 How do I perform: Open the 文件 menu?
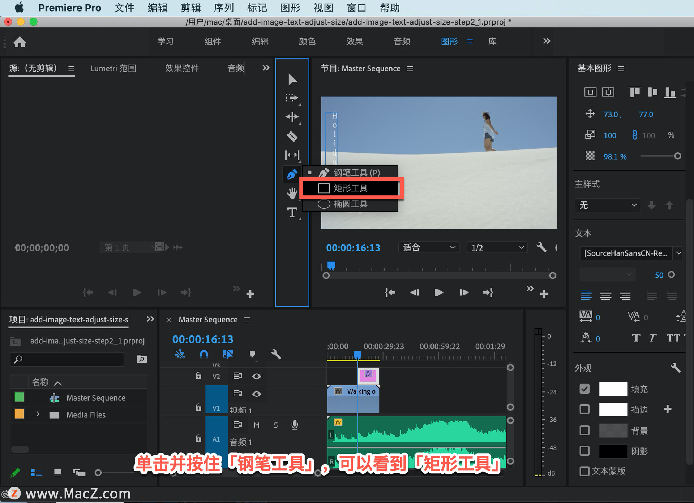[x=124, y=8]
